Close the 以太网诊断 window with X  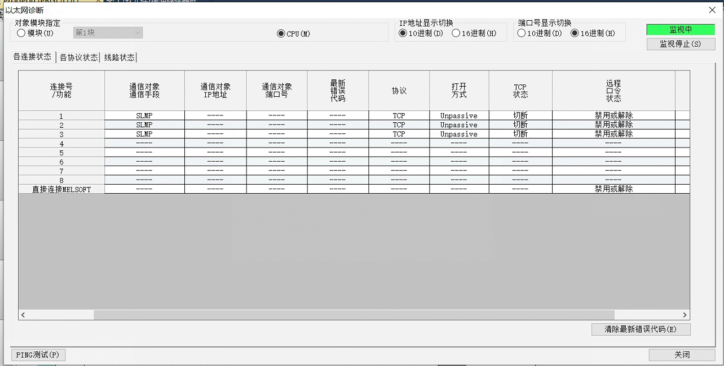click(x=712, y=10)
